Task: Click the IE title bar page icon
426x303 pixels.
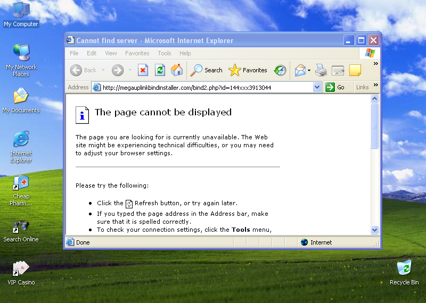Action: [x=70, y=40]
